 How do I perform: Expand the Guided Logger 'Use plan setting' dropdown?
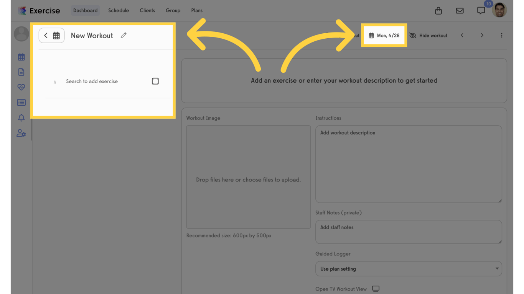(409, 269)
